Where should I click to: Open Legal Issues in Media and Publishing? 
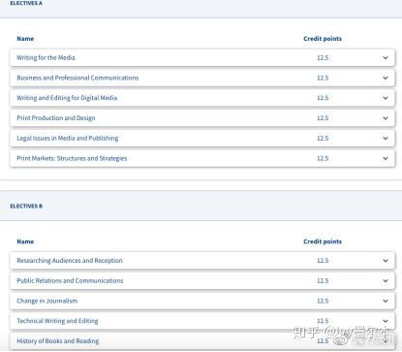tap(68, 138)
